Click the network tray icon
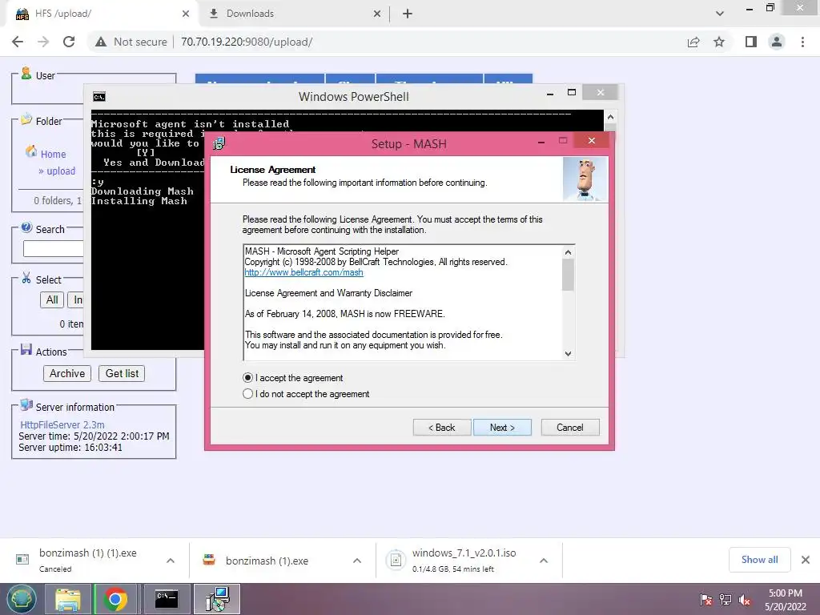This screenshot has width=820, height=615. coord(726,600)
